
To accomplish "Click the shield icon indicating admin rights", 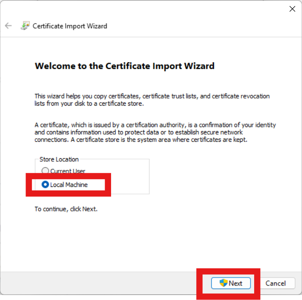I will [x=223, y=283].
